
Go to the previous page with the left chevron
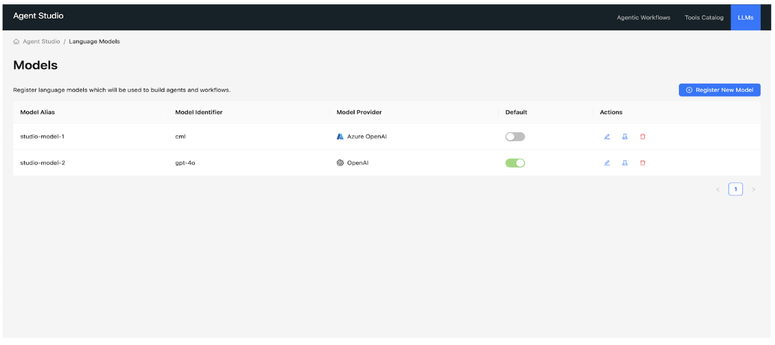tap(718, 190)
